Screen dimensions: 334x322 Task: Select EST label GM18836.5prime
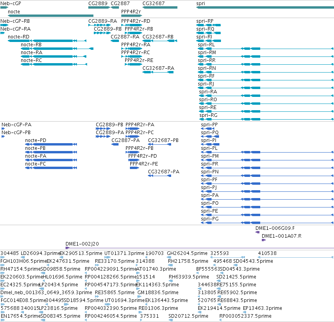(158, 293)
